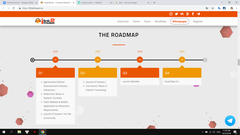Open the volume control in tray
The width and height of the screenshot is (240, 135).
click(214, 132)
